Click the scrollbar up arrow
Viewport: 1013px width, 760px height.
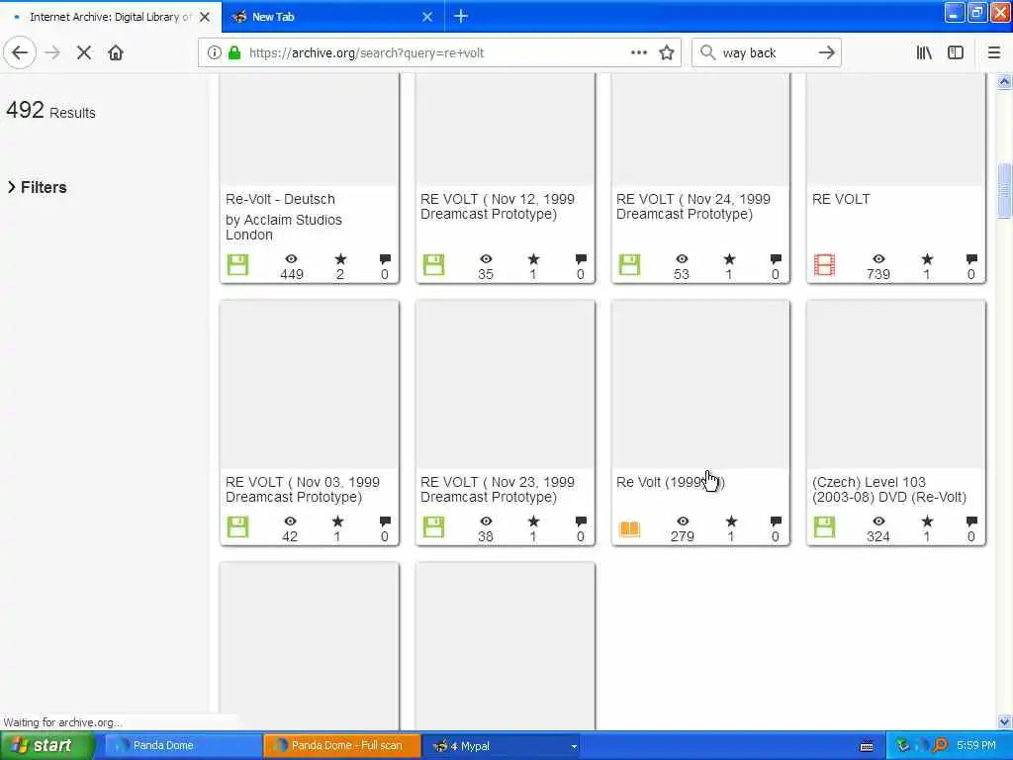pos(1004,81)
